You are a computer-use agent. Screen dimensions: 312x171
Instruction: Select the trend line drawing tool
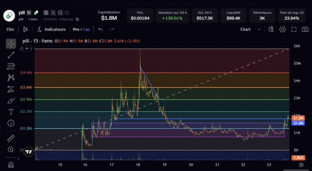tap(11, 55)
